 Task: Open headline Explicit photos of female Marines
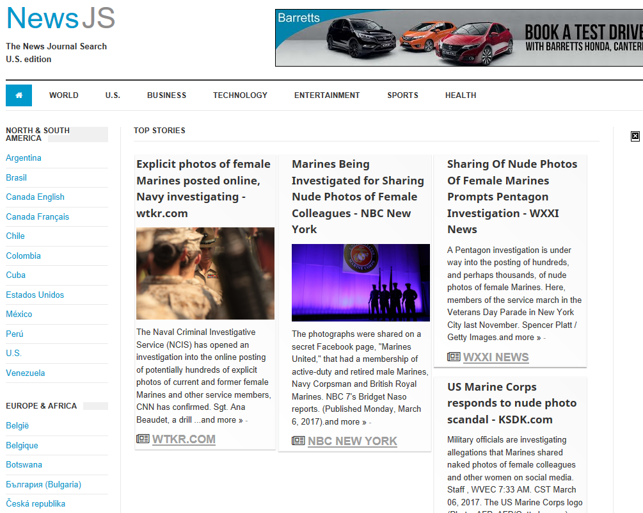click(x=203, y=188)
